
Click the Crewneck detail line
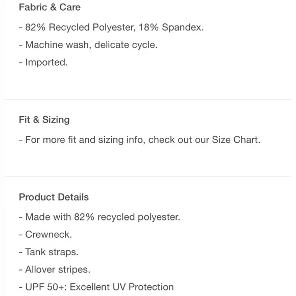[x=45, y=234]
